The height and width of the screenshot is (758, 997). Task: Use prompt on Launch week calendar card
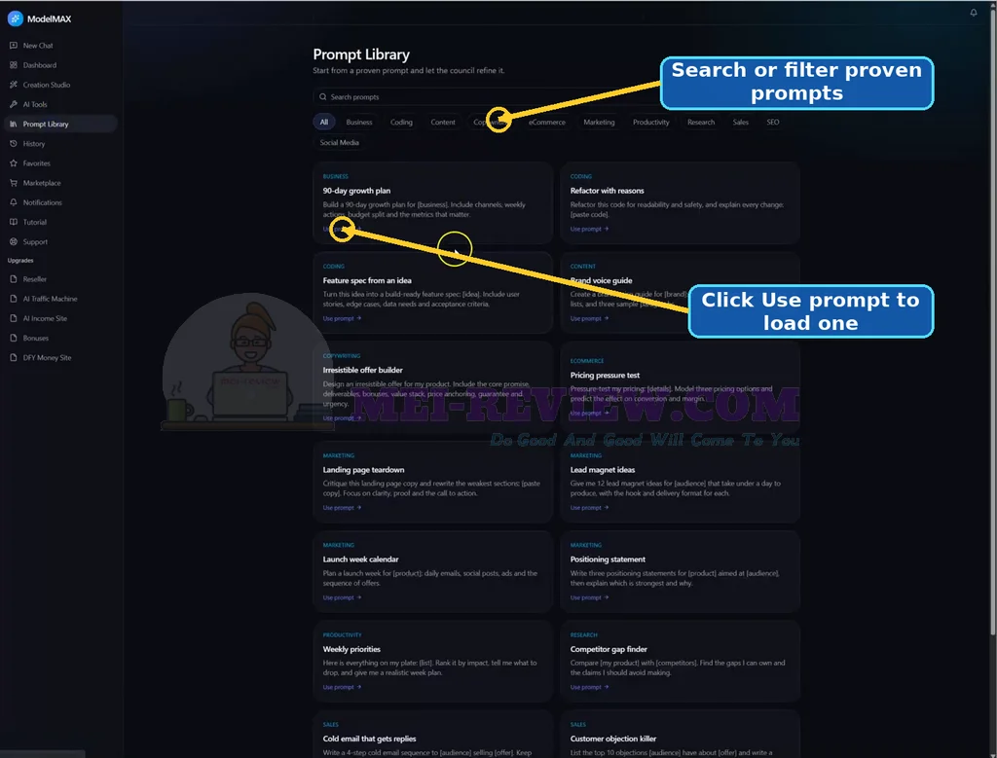pos(342,597)
